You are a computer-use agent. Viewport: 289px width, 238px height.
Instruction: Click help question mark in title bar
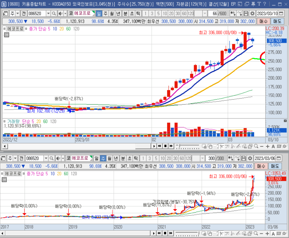(265, 4)
